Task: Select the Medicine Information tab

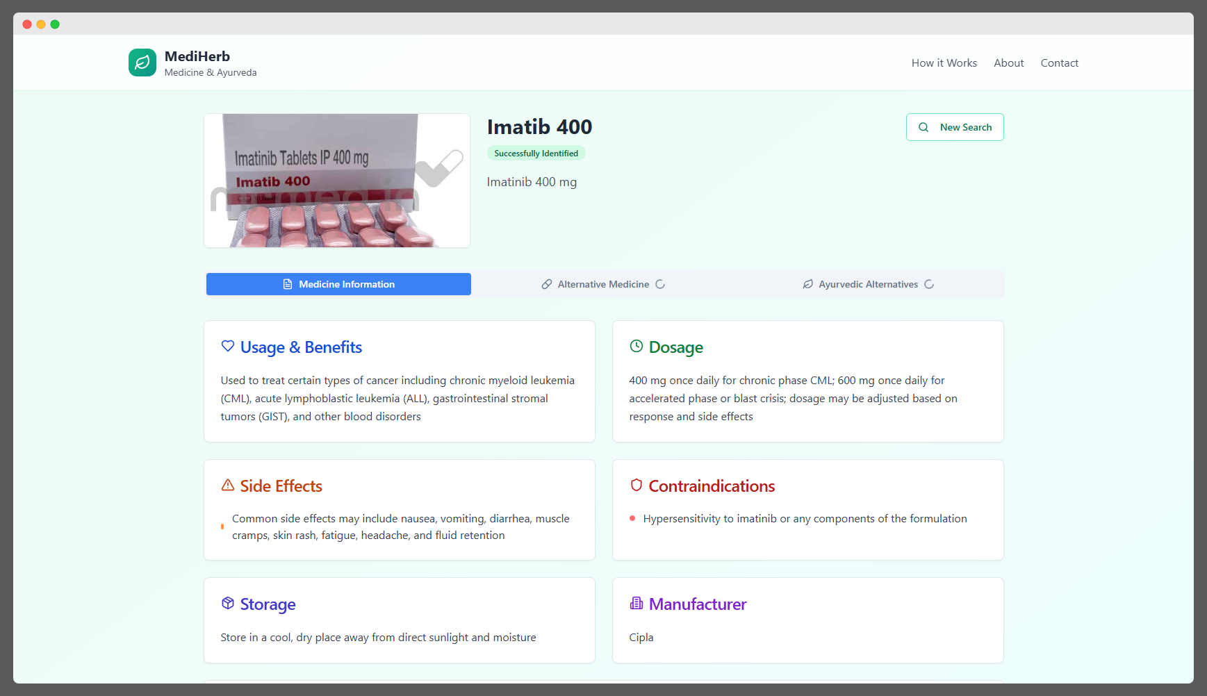Action: (338, 284)
